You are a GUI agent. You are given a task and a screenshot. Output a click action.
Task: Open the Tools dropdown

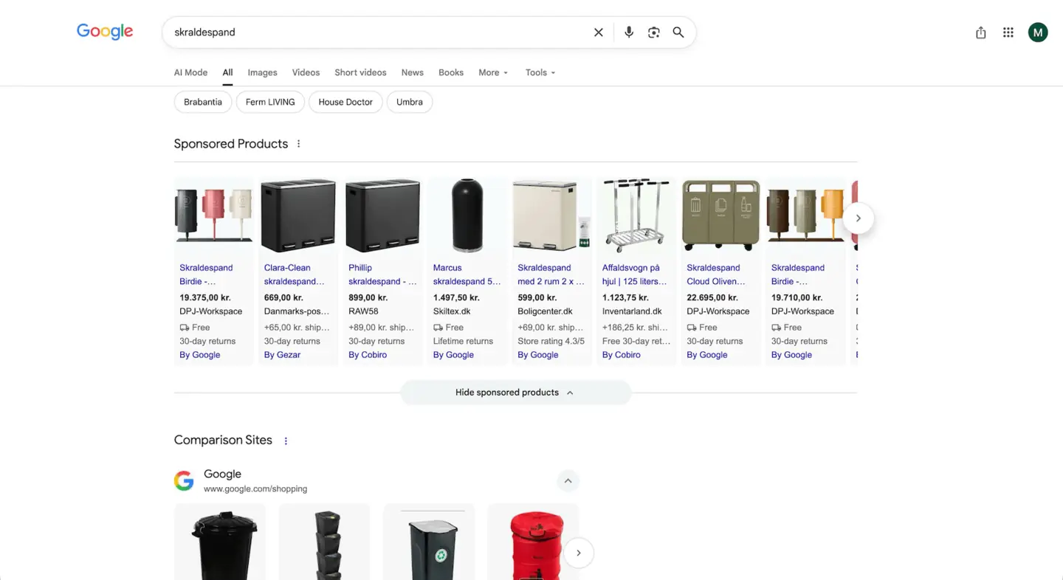click(540, 72)
